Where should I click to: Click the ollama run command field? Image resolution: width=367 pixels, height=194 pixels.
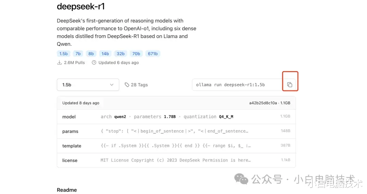[x=238, y=85]
